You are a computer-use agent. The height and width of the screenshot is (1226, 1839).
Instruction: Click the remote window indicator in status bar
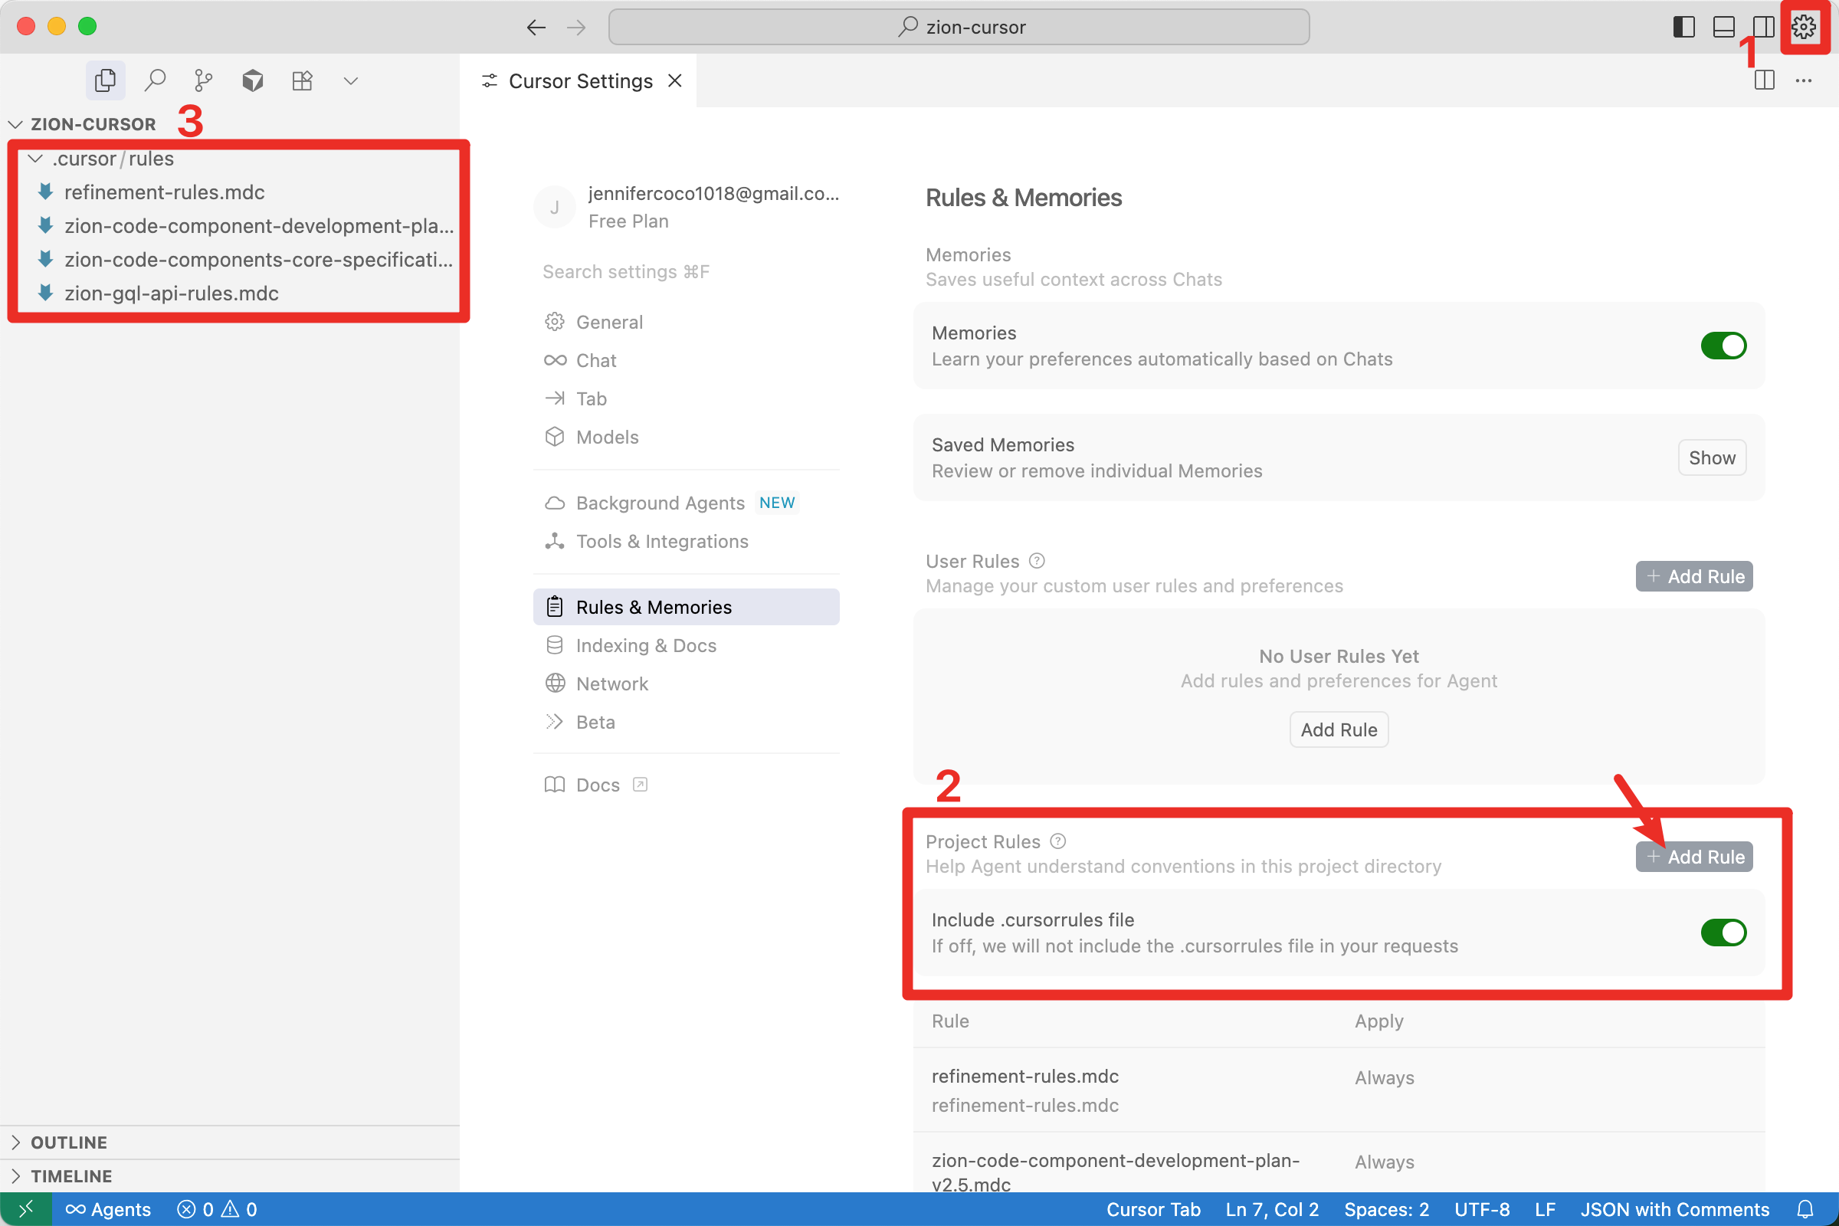point(26,1210)
